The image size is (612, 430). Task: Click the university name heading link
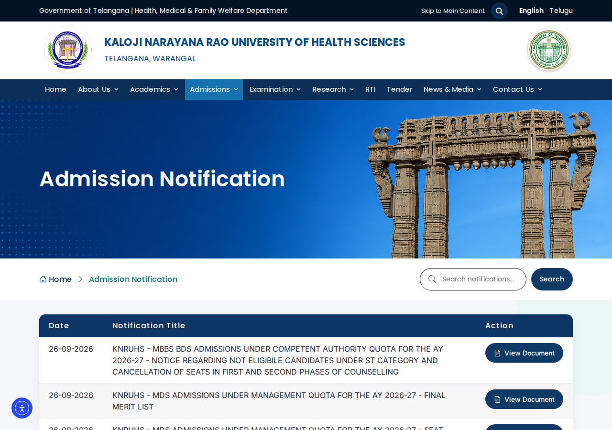point(254,42)
